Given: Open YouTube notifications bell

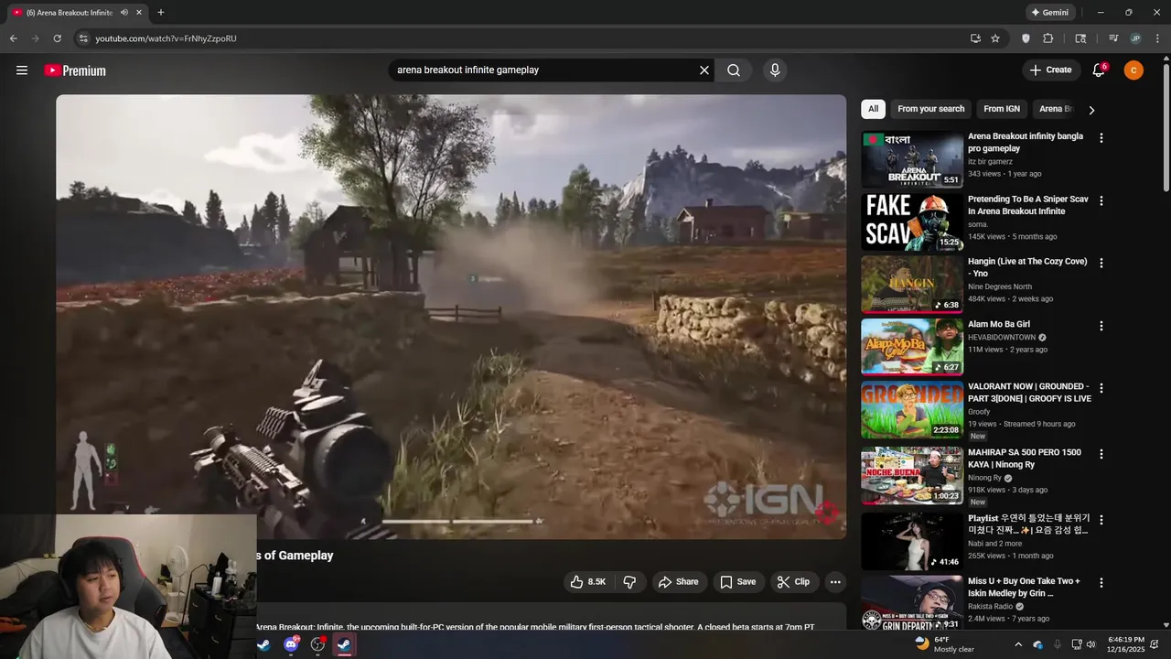Looking at the screenshot, I should pos(1099,70).
